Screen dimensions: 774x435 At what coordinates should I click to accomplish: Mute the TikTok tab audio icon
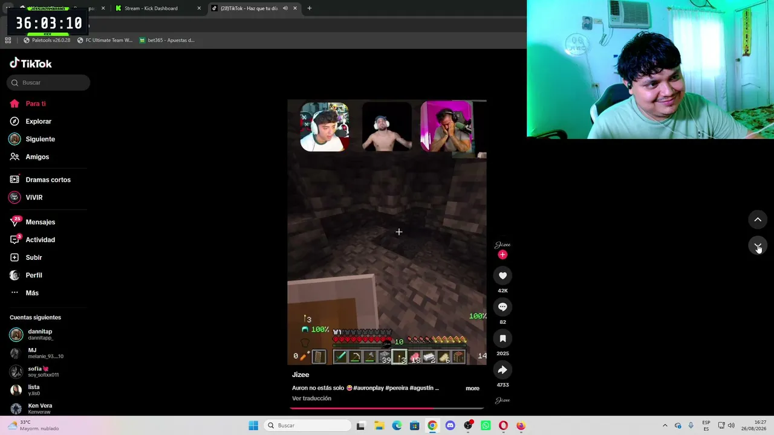(285, 8)
